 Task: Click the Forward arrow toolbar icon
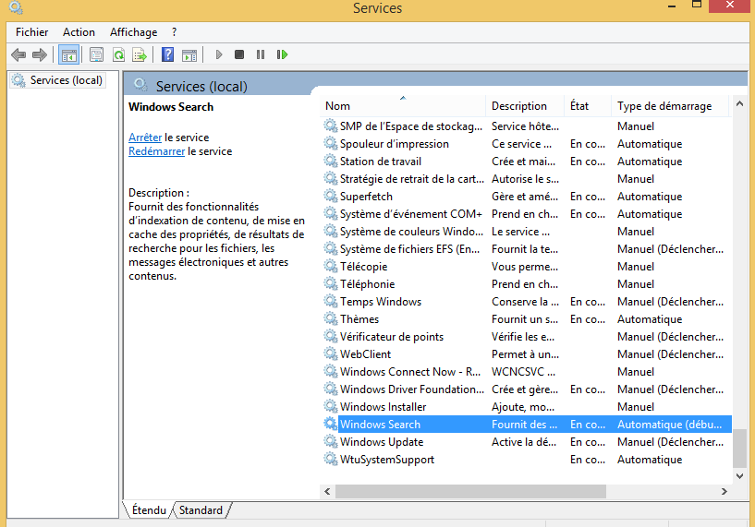[40, 54]
